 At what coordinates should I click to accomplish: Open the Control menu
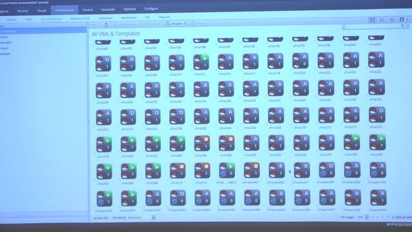pos(88,10)
